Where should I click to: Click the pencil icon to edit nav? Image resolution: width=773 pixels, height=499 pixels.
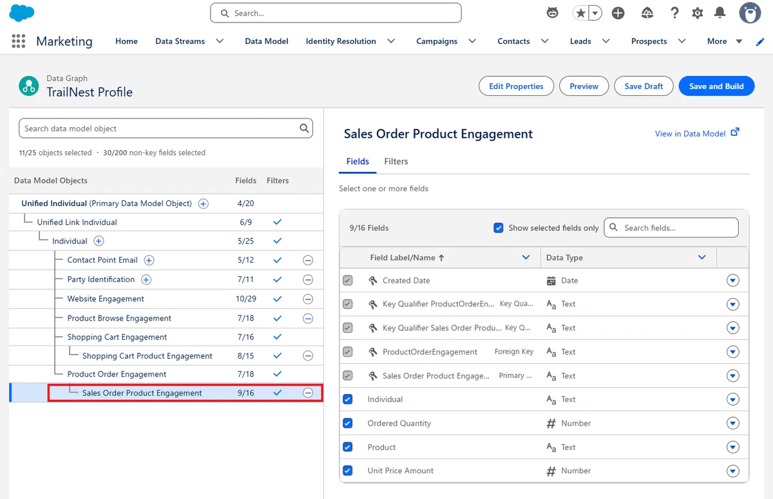click(x=760, y=41)
